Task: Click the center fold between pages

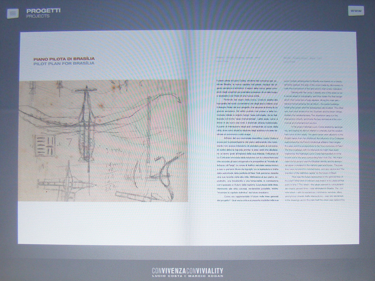Action: 187,140
